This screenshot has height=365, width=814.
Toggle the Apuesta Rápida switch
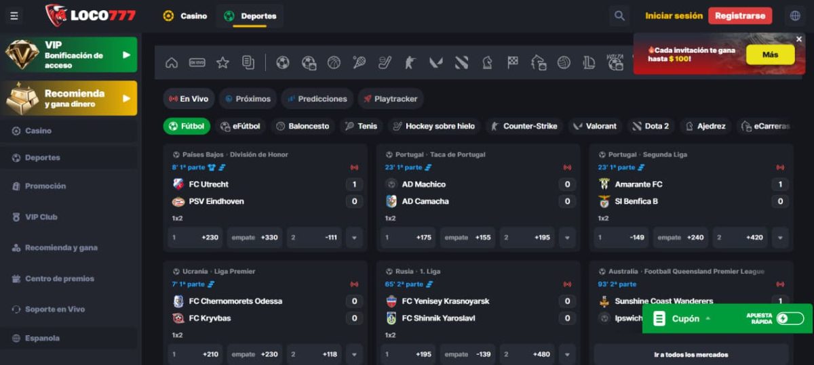coord(790,318)
